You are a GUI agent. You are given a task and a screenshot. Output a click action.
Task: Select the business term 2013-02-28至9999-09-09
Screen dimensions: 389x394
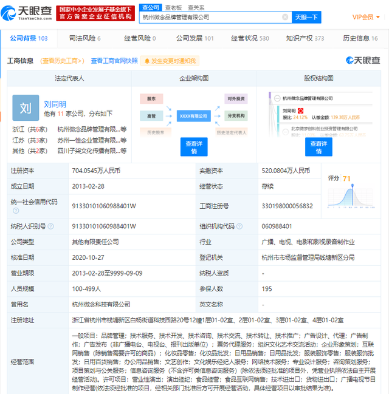107,273
